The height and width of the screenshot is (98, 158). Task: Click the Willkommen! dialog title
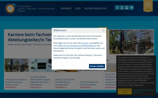[60, 30]
